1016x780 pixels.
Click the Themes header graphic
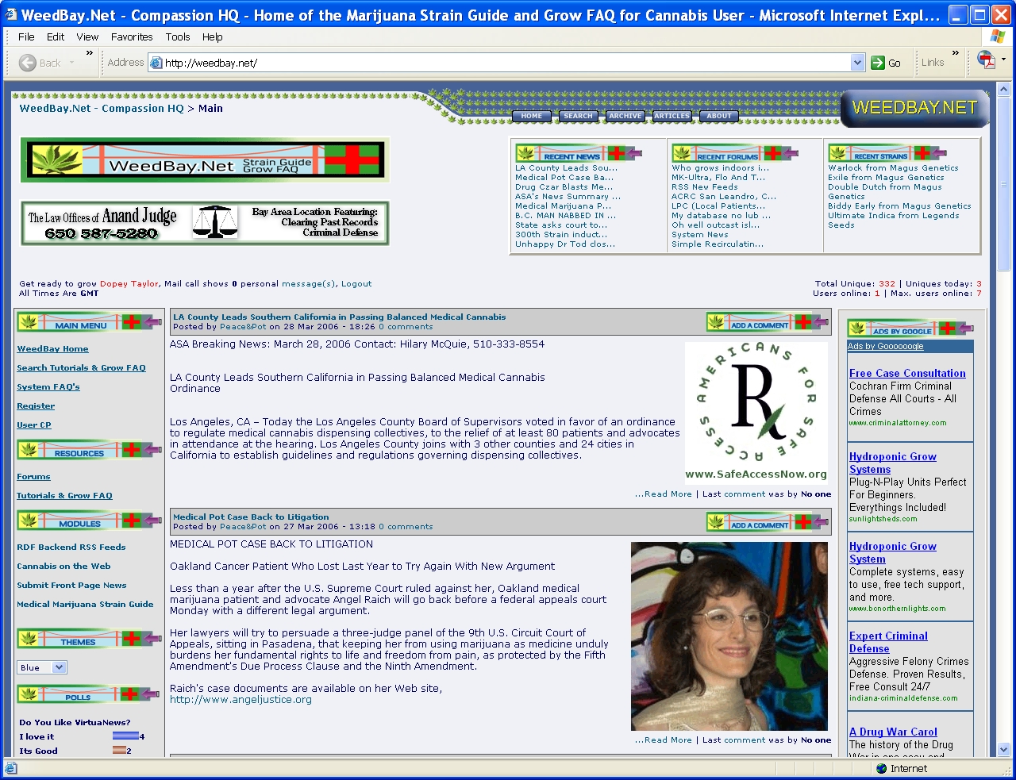coord(90,639)
